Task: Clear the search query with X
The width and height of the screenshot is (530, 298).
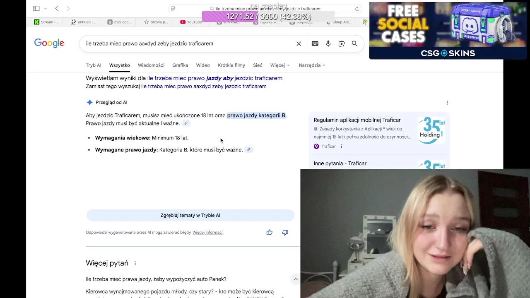Action: point(299,43)
